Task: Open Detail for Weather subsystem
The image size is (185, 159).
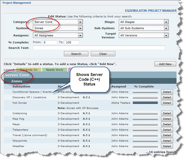Action: (x=167, y=146)
